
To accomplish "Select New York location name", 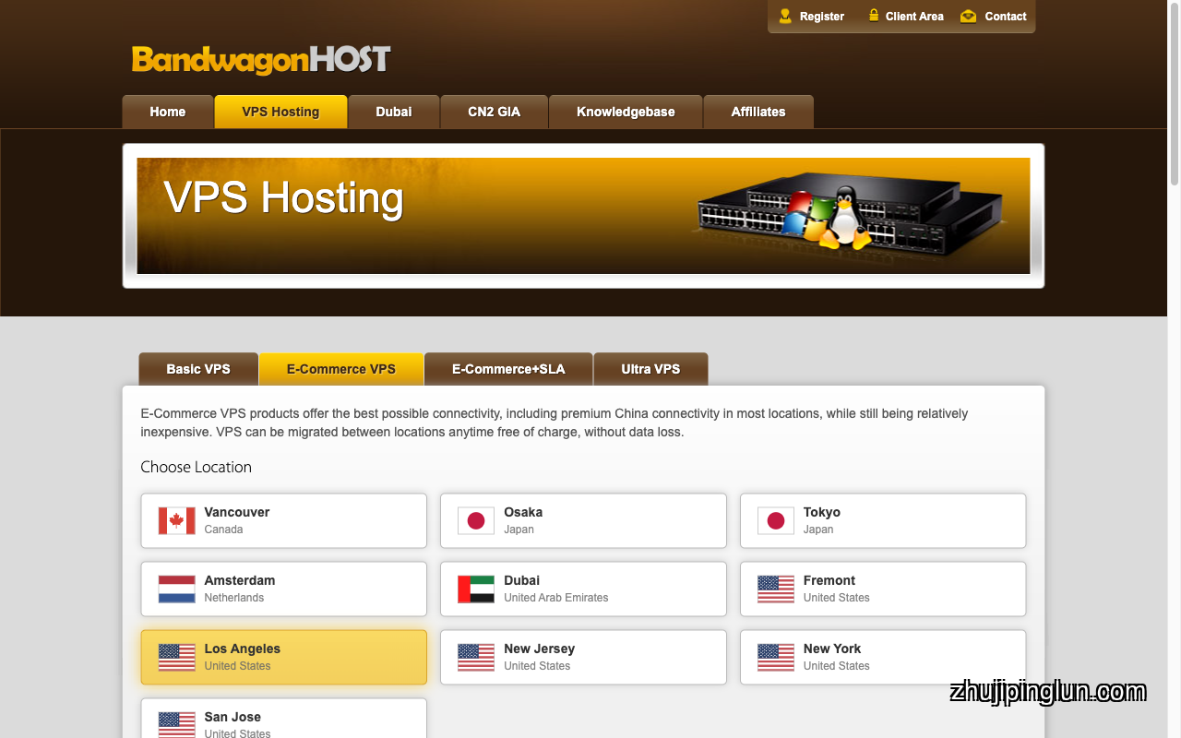I will (832, 649).
